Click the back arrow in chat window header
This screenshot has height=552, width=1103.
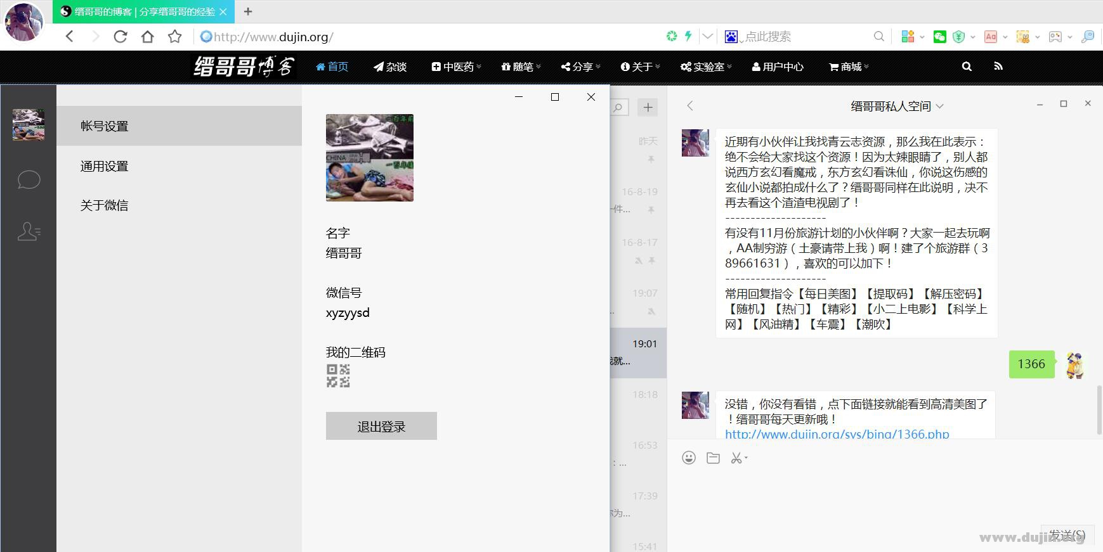pos(690,106)
